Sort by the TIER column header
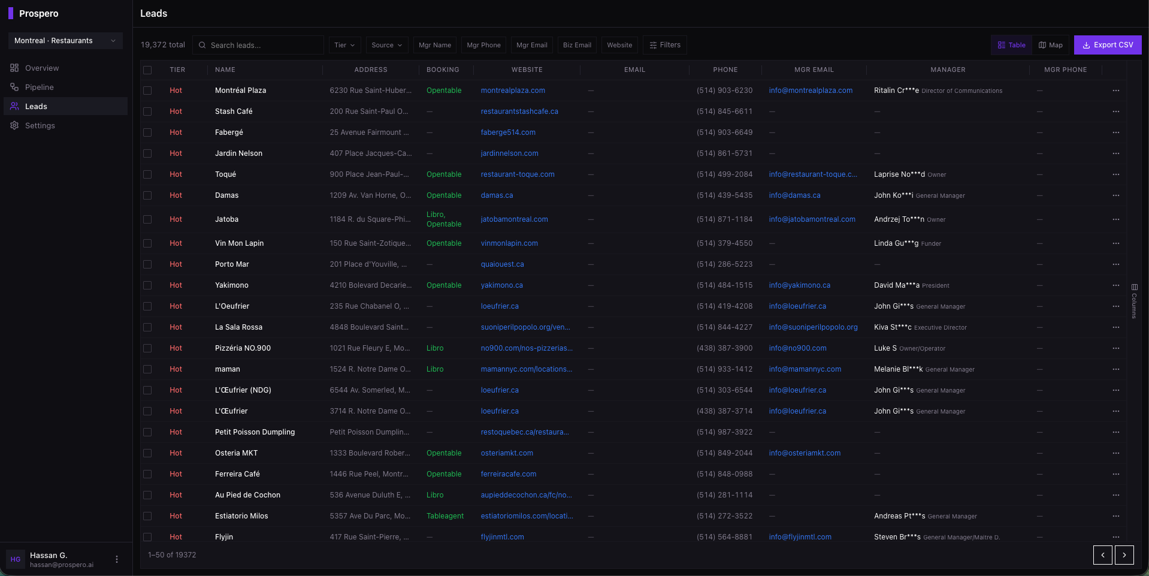Screen dimensions: 1149x576 coord(177,70)
